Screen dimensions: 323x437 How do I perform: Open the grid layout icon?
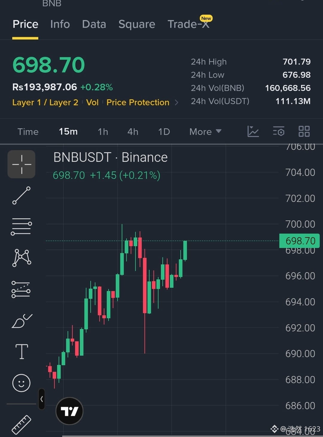[304, 131]
